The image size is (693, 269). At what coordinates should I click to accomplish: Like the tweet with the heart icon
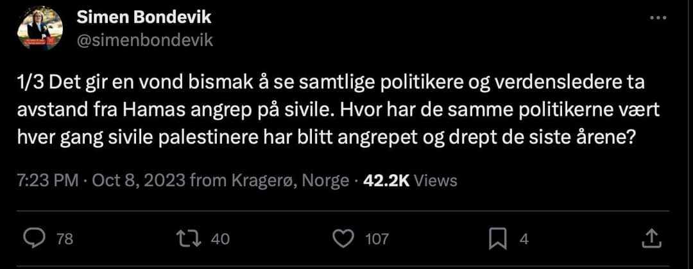[x=345, y=238]
